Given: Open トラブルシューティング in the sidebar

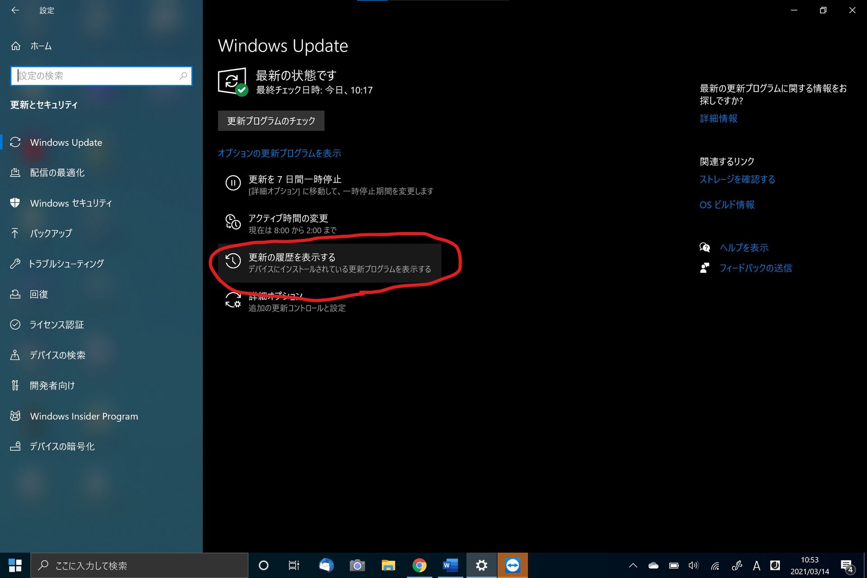Looking at the screenshot, I should click(x=66, y=264).
